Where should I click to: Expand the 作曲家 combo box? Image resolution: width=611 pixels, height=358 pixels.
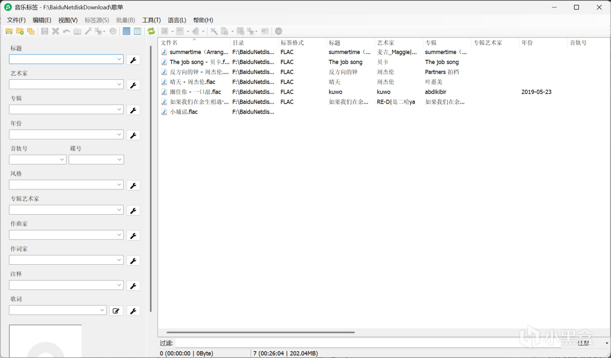click(x=119, y=235)
